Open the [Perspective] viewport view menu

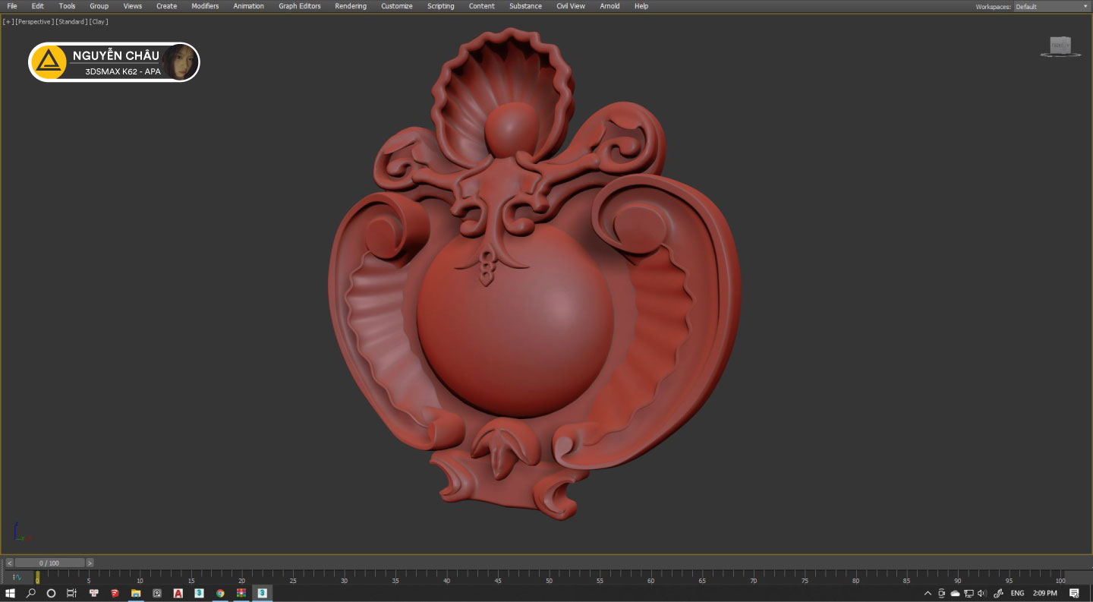click(x=34, y=22)
